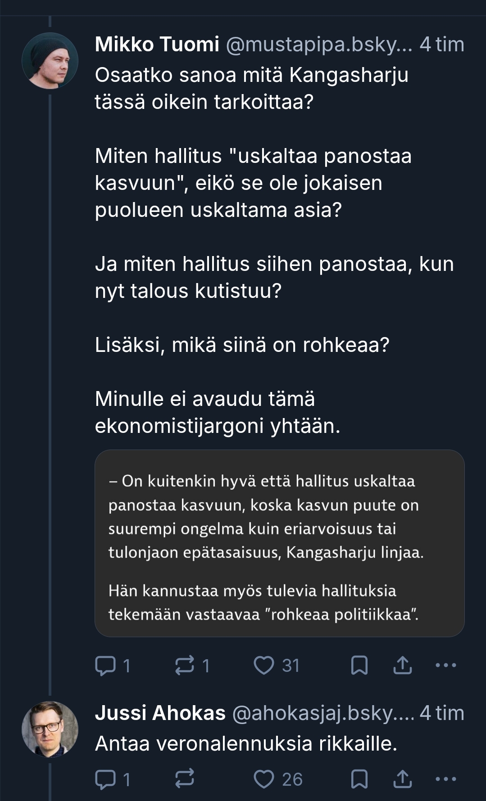Repost Jussi Ahokas's reply
Screen dimensions: 486x801
185,779
